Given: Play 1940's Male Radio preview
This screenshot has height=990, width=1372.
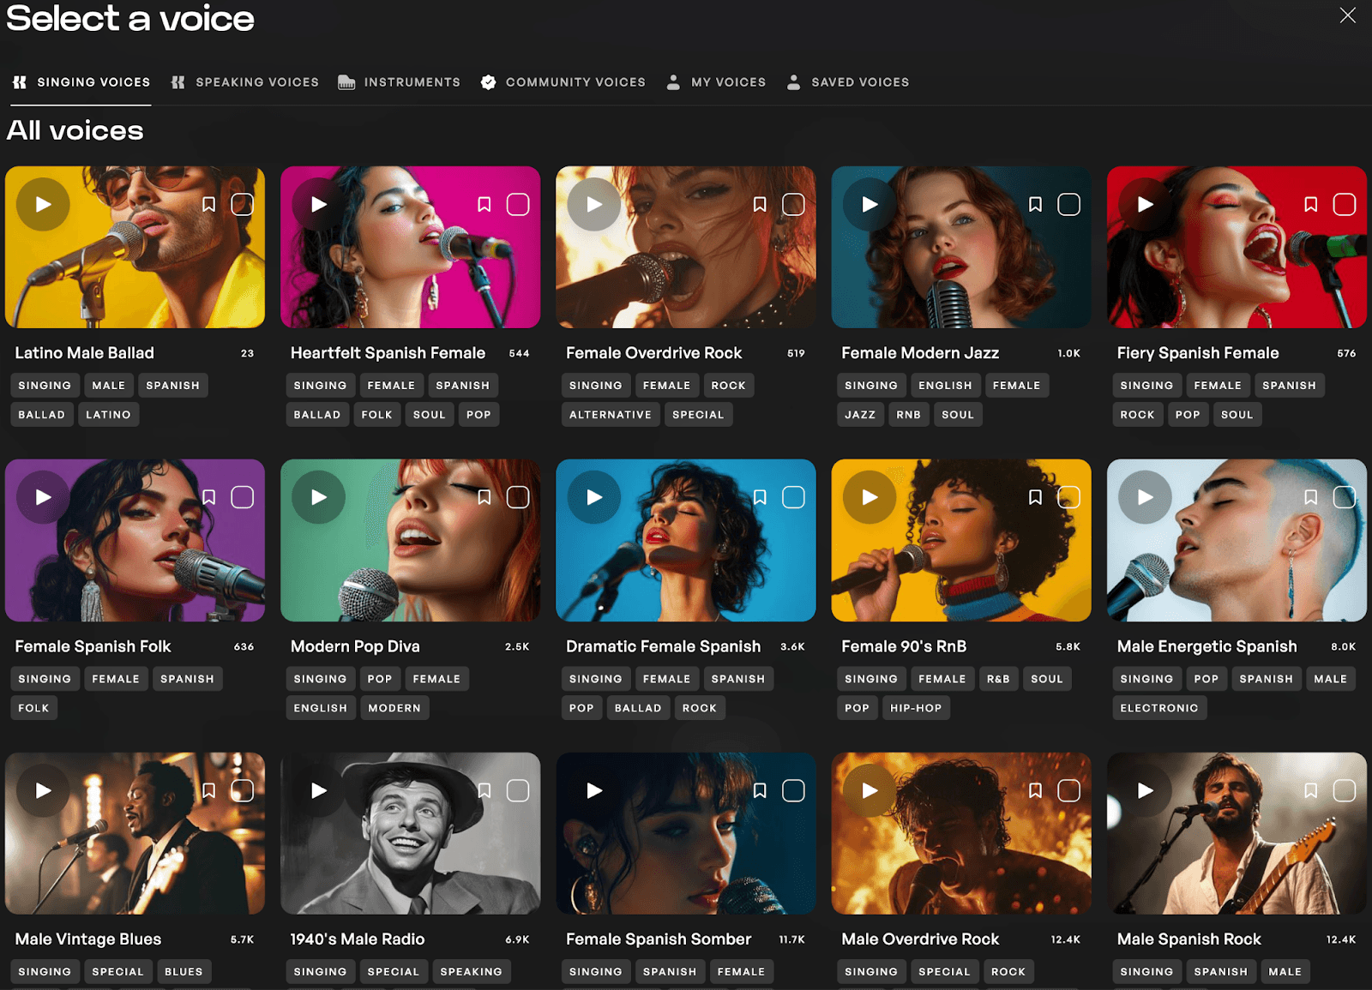Looking at the screenshot, I should coord(319,790).
